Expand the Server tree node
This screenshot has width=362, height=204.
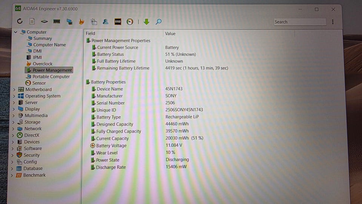[x=14, y=102]
